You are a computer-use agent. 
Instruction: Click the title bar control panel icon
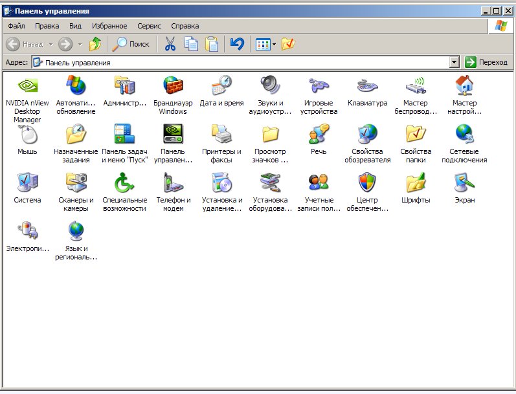tap(8, 11)
